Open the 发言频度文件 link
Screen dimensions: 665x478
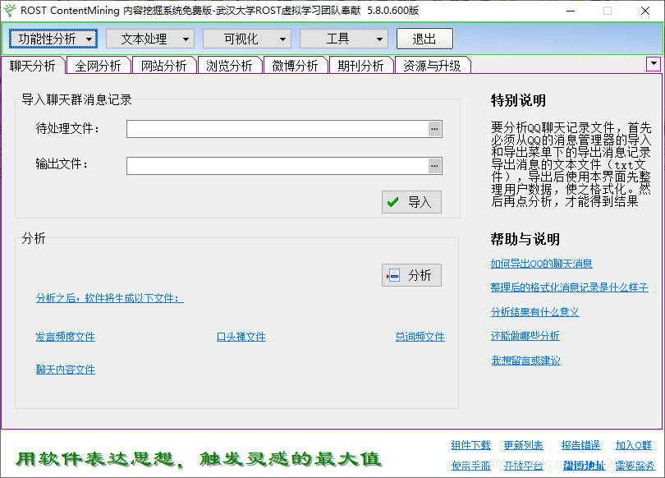pos(66,337)
